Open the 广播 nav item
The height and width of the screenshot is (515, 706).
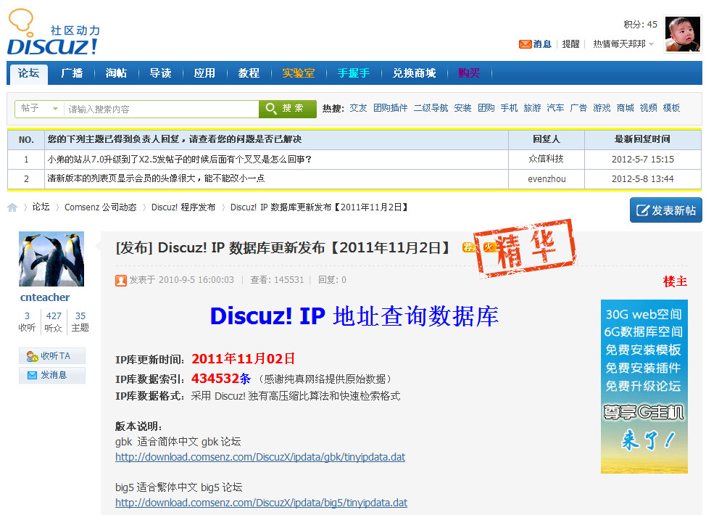tap(72, 73)
